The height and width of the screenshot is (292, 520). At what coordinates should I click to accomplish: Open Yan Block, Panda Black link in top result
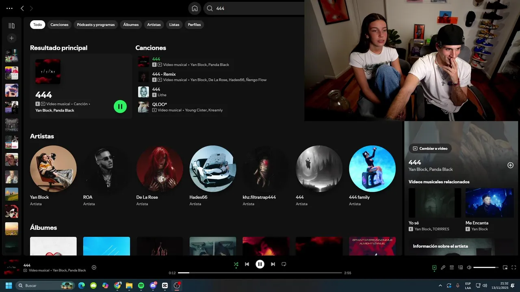55,110
